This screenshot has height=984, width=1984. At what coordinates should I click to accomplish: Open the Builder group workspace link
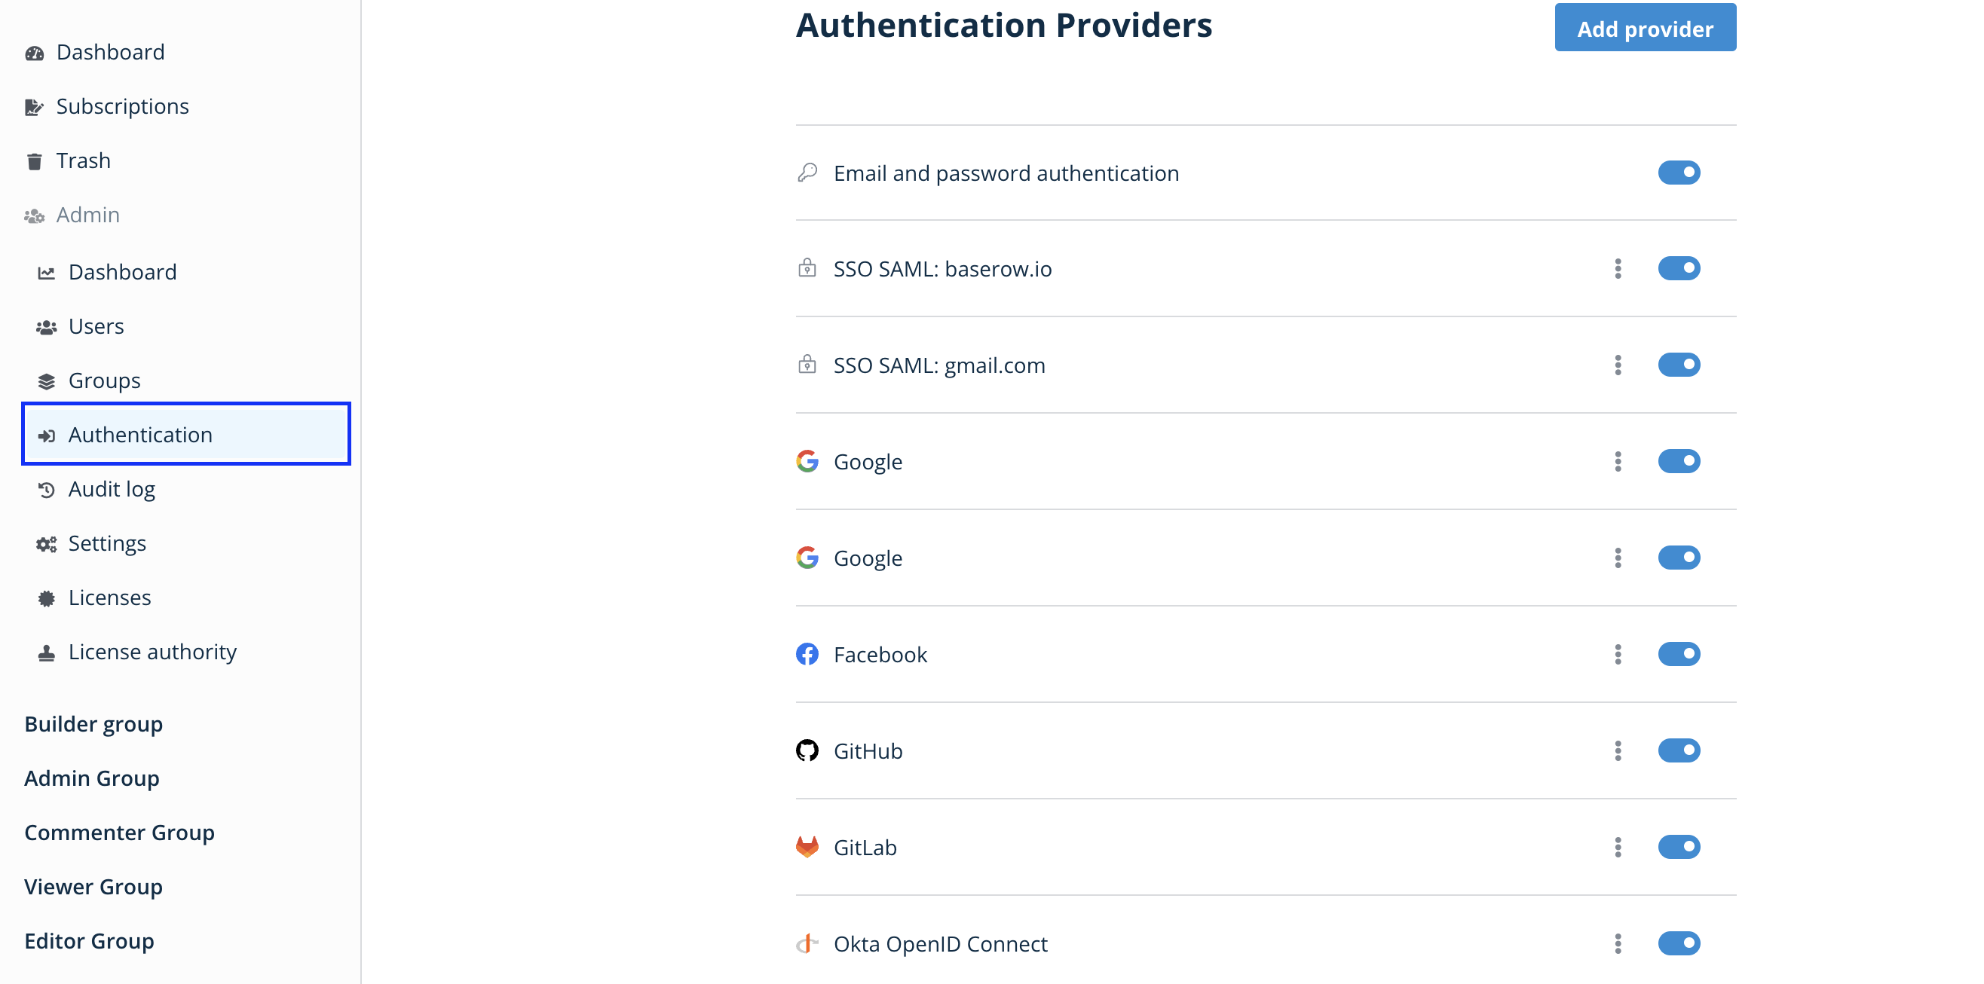[x=93, y=724]
